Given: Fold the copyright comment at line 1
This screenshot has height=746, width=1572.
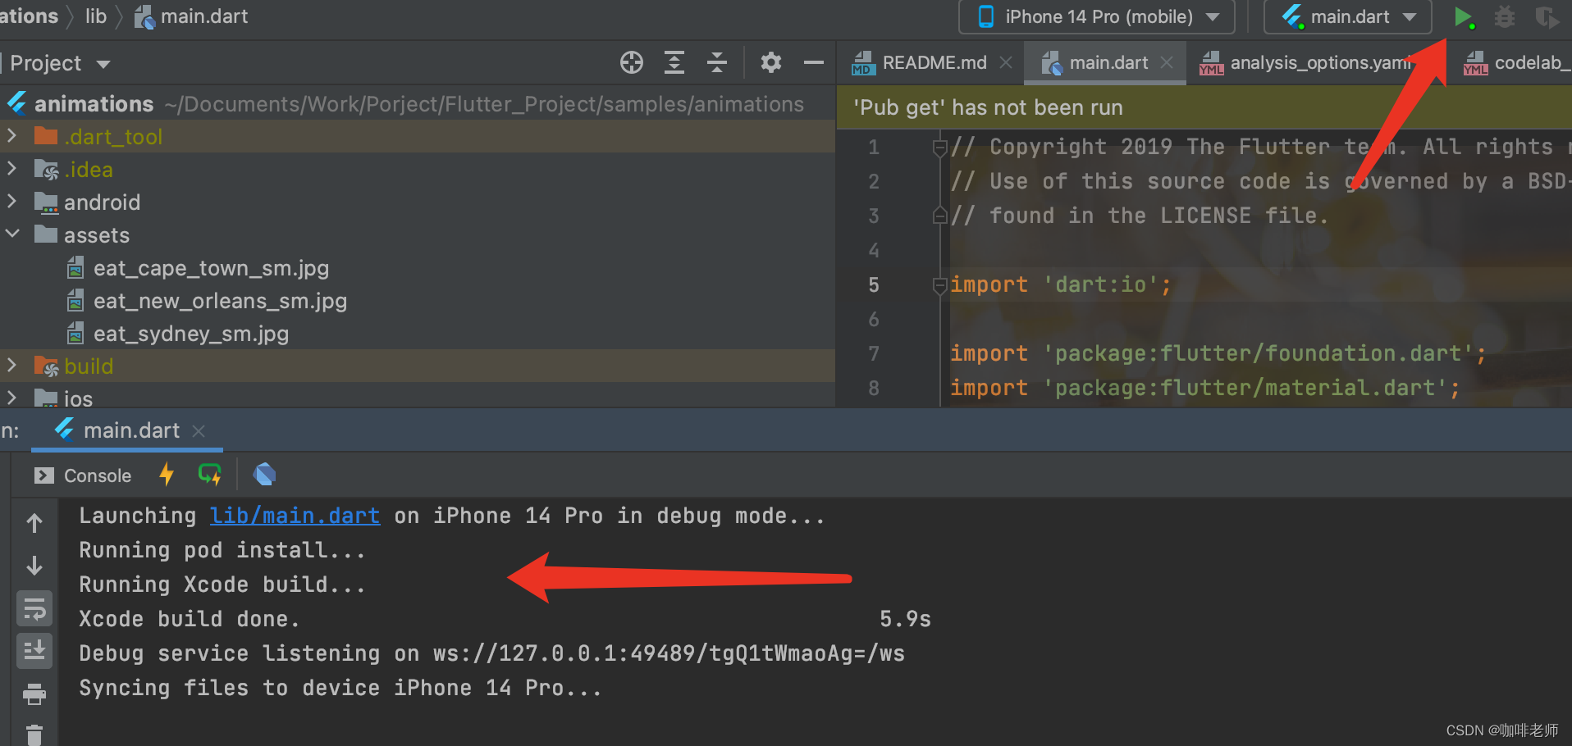Looking at the screenshot, I should pos(940,148).
